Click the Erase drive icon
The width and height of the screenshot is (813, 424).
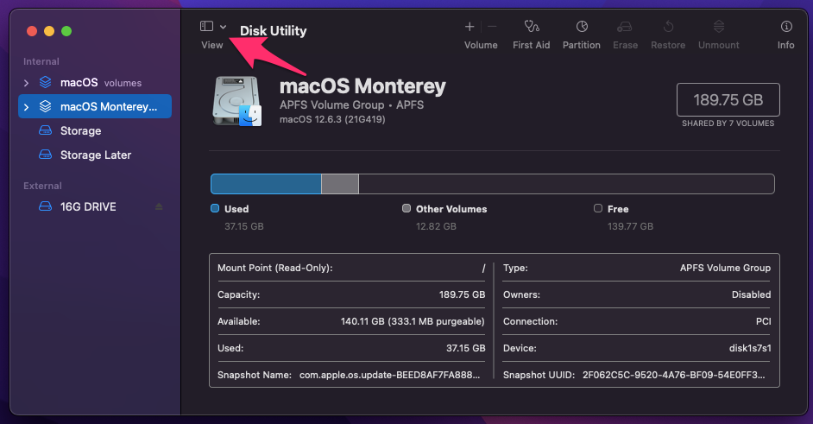625,26
